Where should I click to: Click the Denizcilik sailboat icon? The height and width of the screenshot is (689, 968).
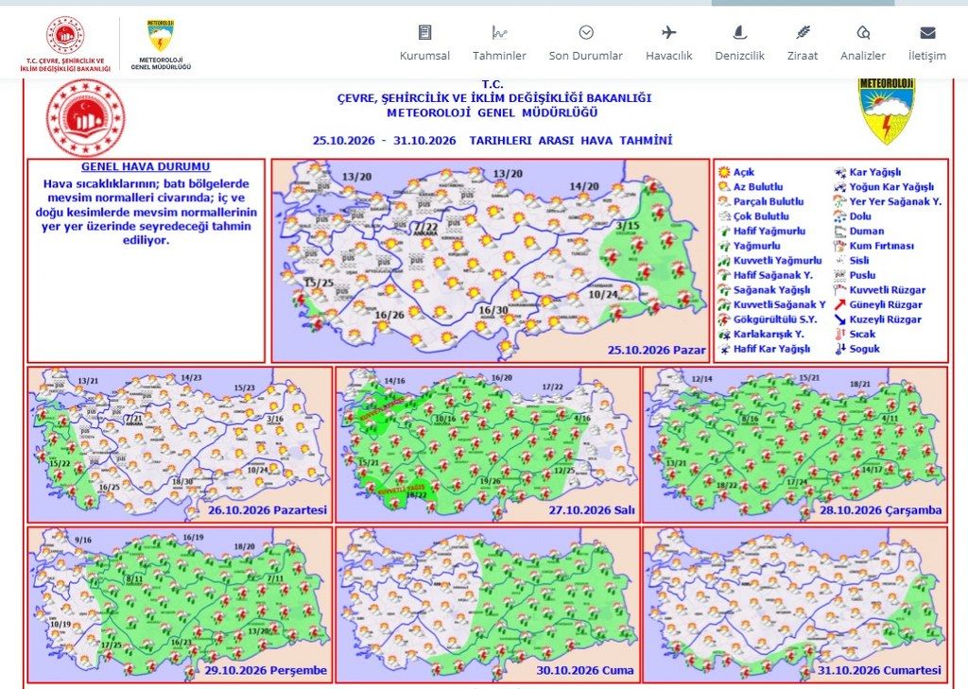pyautogui.click(x=739, y=32)
